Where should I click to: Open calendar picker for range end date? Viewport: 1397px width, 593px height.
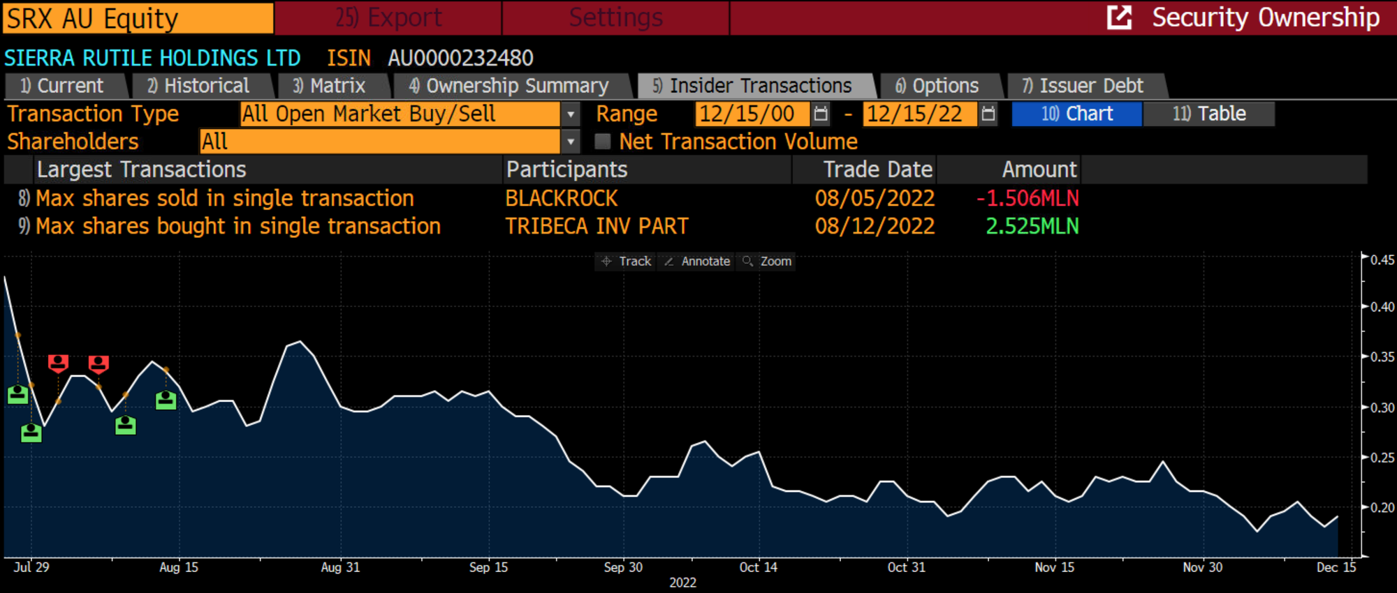988,114
